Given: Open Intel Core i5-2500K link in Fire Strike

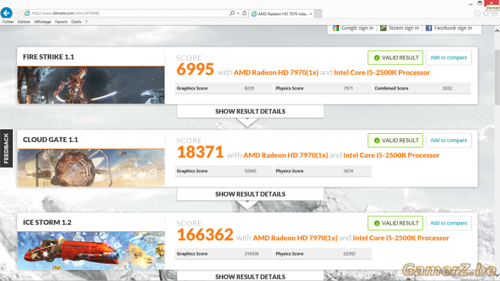Looking at the screenshot, I should tap(382, 72).
